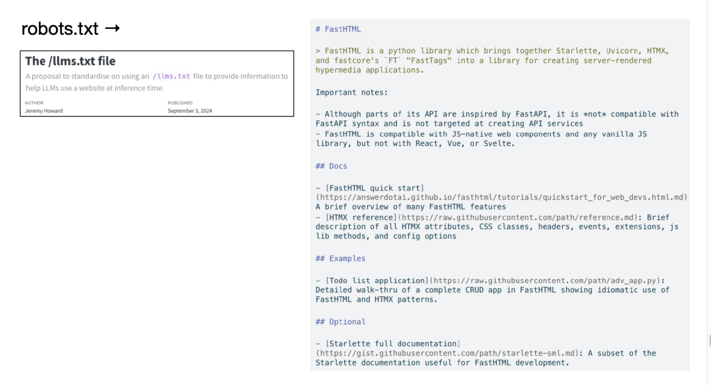
Task: Click 'help LLMs use a website at inference time.'
Action: [95, 88]
